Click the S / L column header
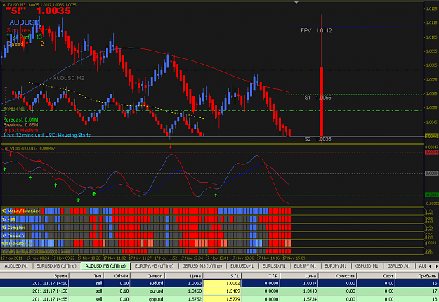The image size is (439, 302). [222, 276]
